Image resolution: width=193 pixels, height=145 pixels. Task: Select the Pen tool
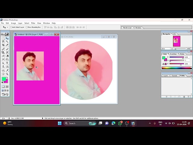3,66
